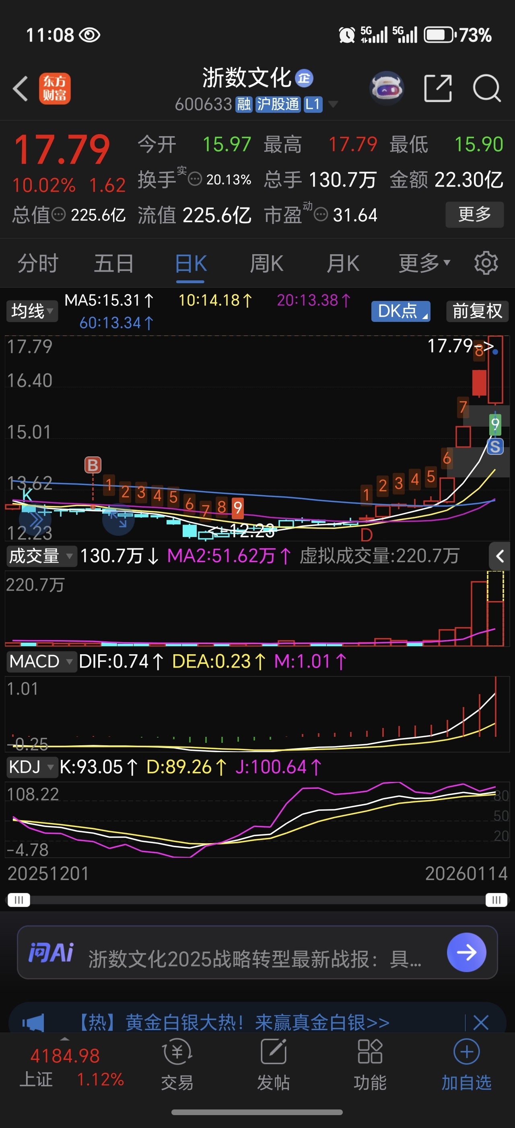Screen dimensions: 515x1128
Task: Switch to the 分时 tab
Action: pos(38,263)
